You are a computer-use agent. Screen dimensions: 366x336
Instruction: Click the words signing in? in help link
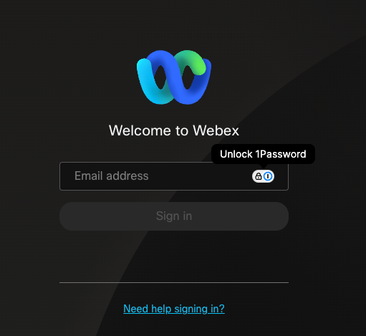click(x=199, y=309)
